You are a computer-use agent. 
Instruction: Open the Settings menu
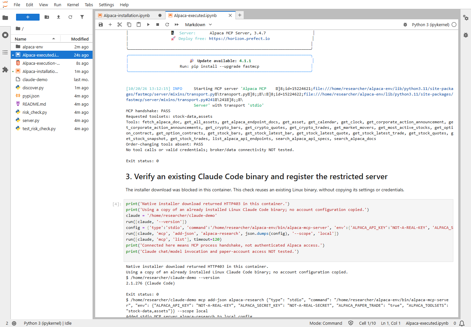(106, 5)
